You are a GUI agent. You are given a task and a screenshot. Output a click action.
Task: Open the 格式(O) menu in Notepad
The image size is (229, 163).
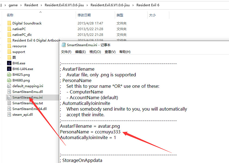click(x=95, y=52)
